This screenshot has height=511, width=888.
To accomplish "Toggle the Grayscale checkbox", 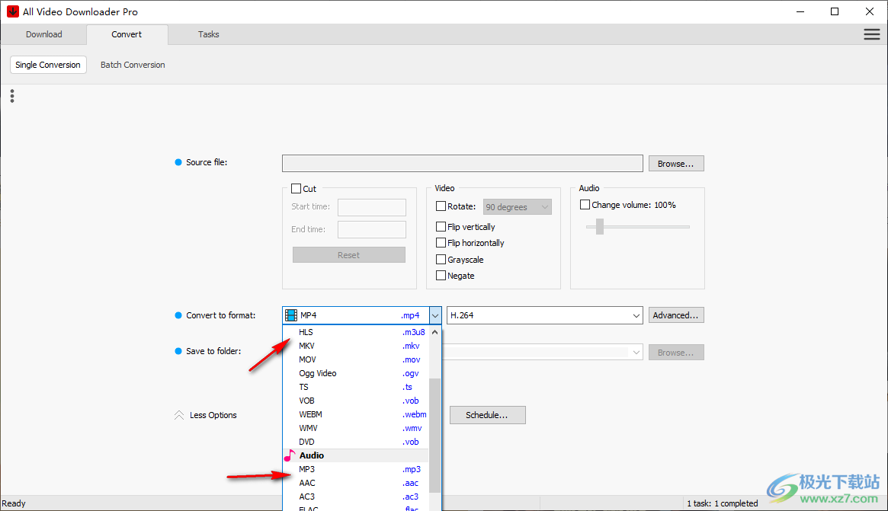I will click(x=441, y=259).
